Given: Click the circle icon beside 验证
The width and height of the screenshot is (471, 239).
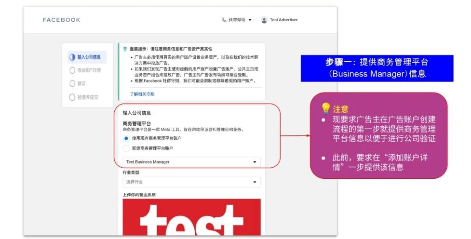Looking at the screenshot, I should click(72, 83).
